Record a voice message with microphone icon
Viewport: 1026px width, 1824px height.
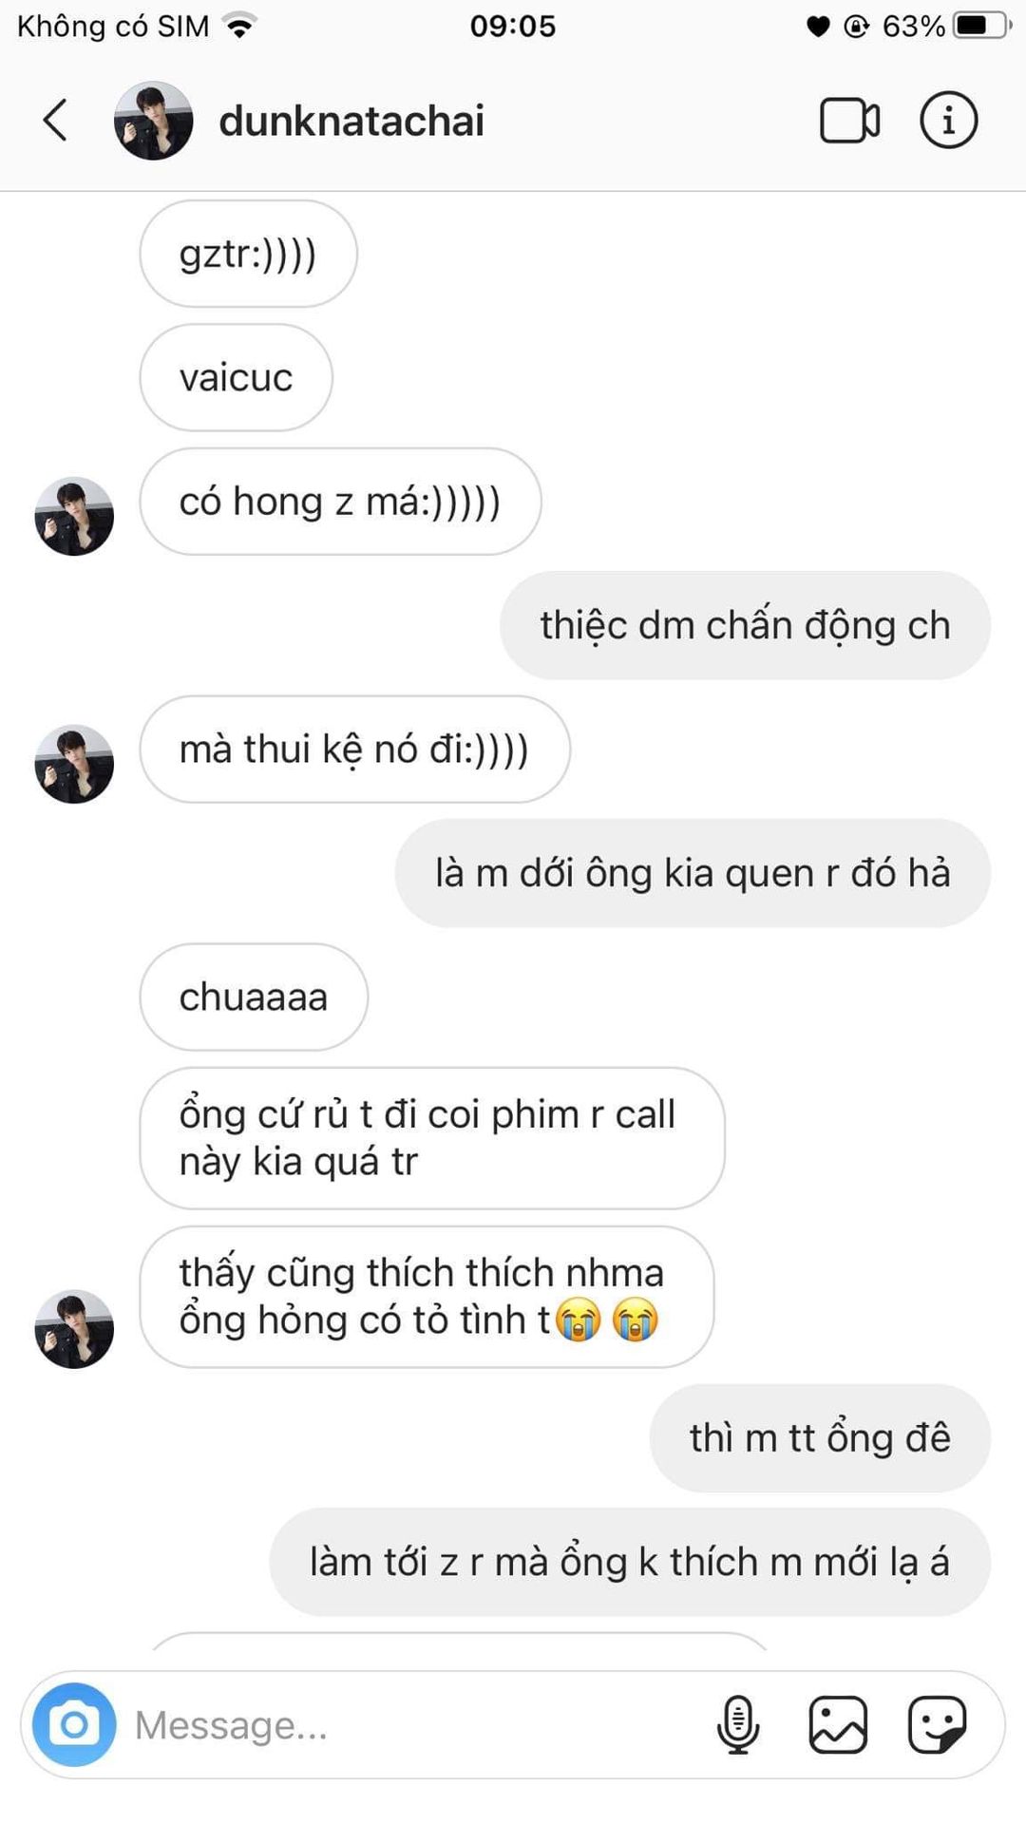coord(738,1724)
